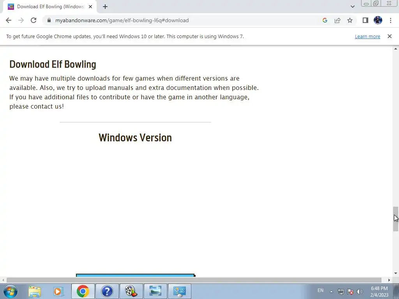This screenshot has width=399, height=299.
Task: Open the Control Panel taskbar icon
Action: coord(179,291)
